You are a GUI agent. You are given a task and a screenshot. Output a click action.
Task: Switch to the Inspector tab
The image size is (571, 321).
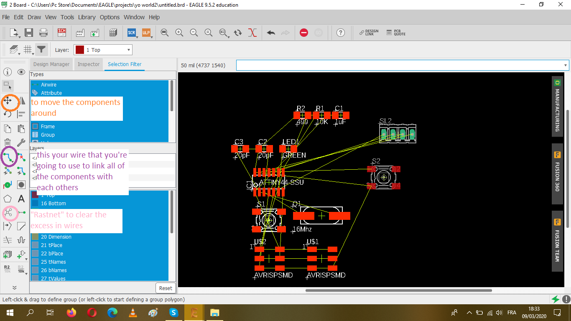click(89, 64)
